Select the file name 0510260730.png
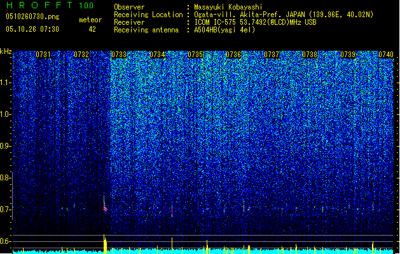Image resolution: width=400 pixels, height=254 pixels. [32, 17]
